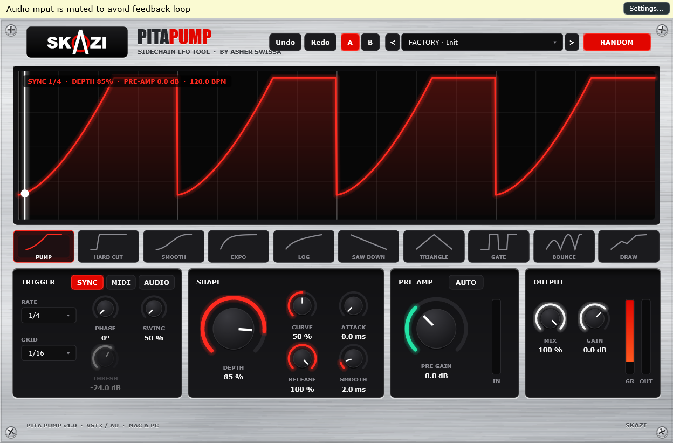
Task: Click the large DEPTH knob
Action: [233, 329]
